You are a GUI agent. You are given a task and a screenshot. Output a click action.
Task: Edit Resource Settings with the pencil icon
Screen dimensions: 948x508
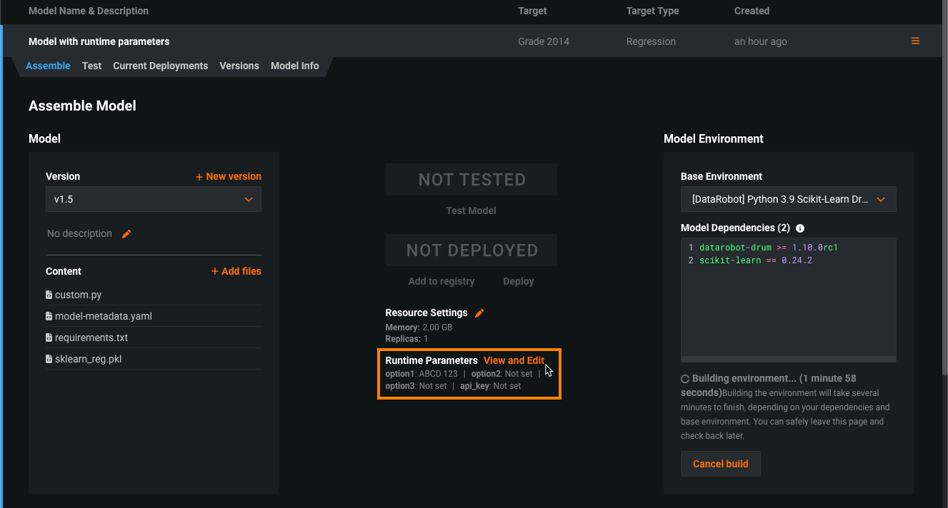[479, 313]
